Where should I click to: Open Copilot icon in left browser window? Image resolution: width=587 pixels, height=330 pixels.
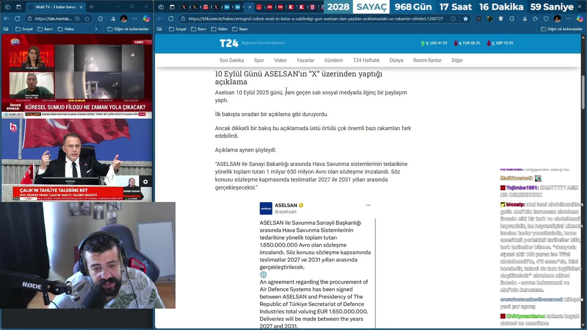pyautogui.click(x=146, y=19)
